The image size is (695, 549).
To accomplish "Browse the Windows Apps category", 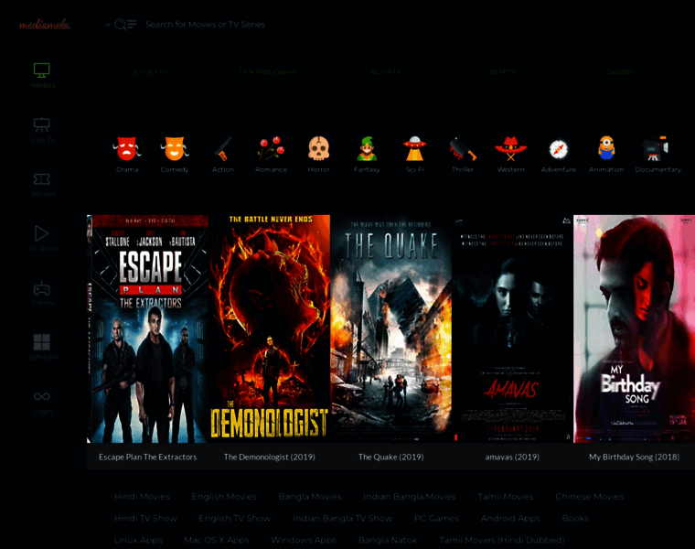I will [x=304, y=540].
